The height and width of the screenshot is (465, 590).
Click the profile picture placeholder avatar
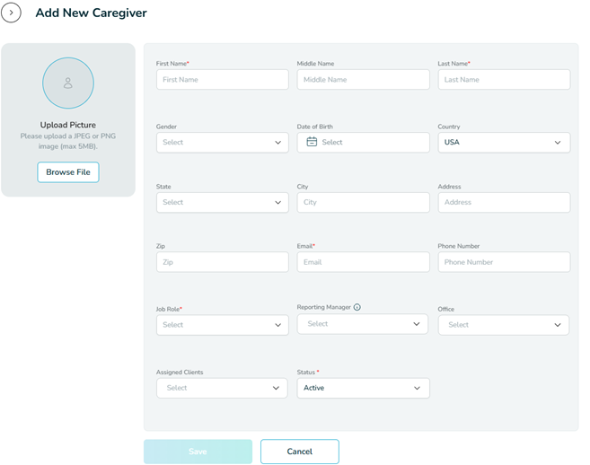[x=68, y=83]
